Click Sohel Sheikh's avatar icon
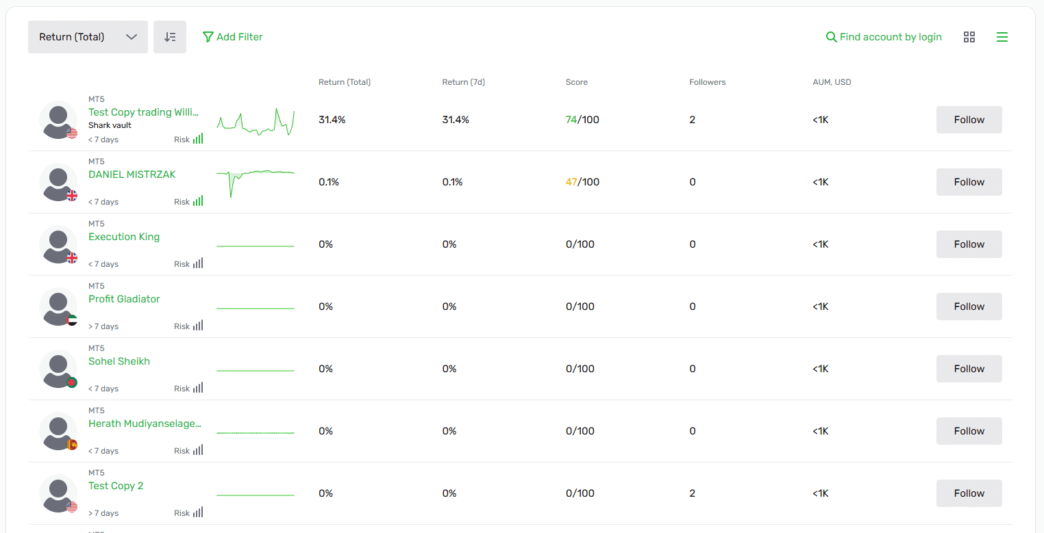The width and height of the screenshot is (1044, 533). 58,369
